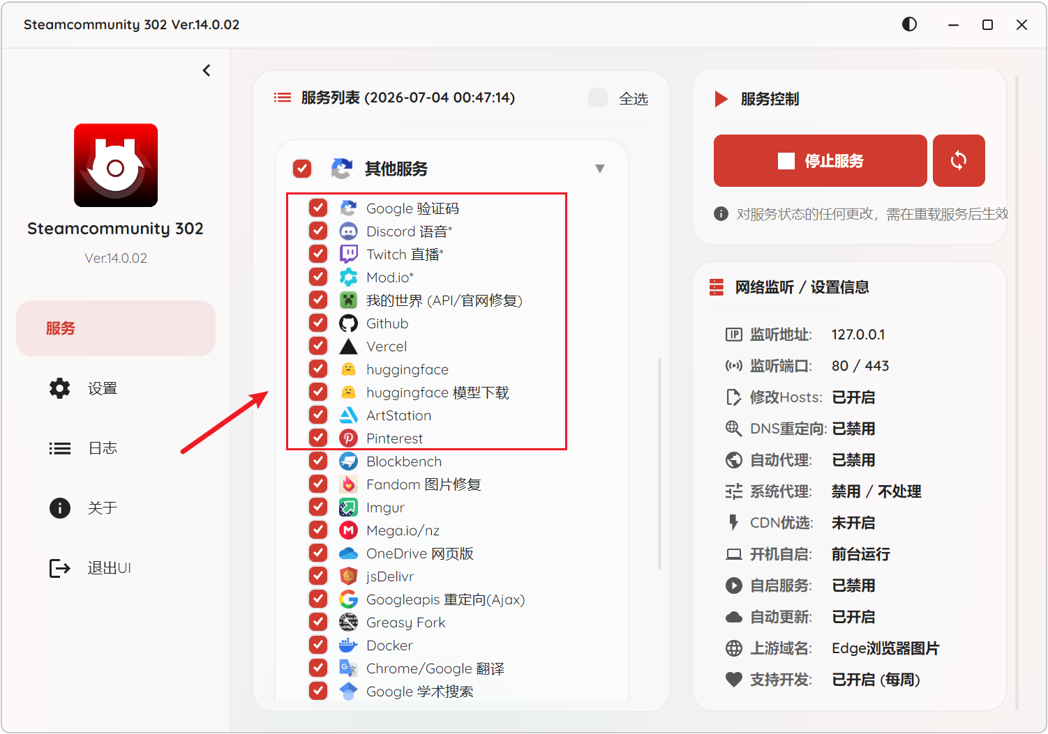Screen dimensions: 1048x734
Task: Click the 系统代理 value 禁用 / 不处理
Action: coord(876,491)
